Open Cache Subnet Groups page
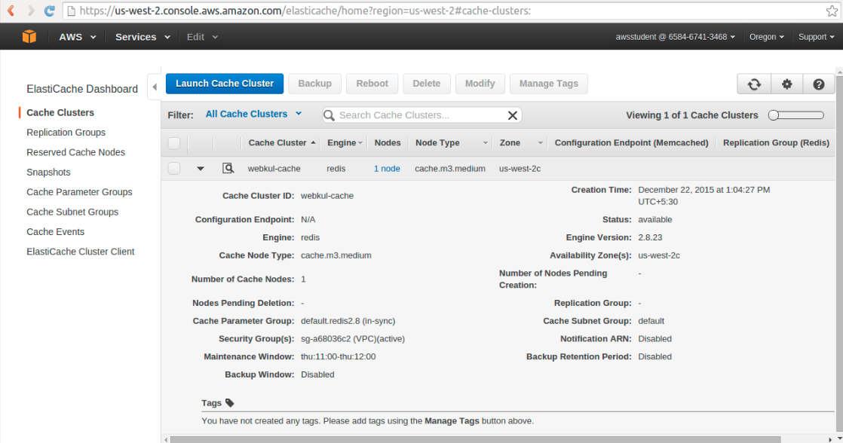Image resolution: width=843 pixels, height=443 pixels. 72,212
